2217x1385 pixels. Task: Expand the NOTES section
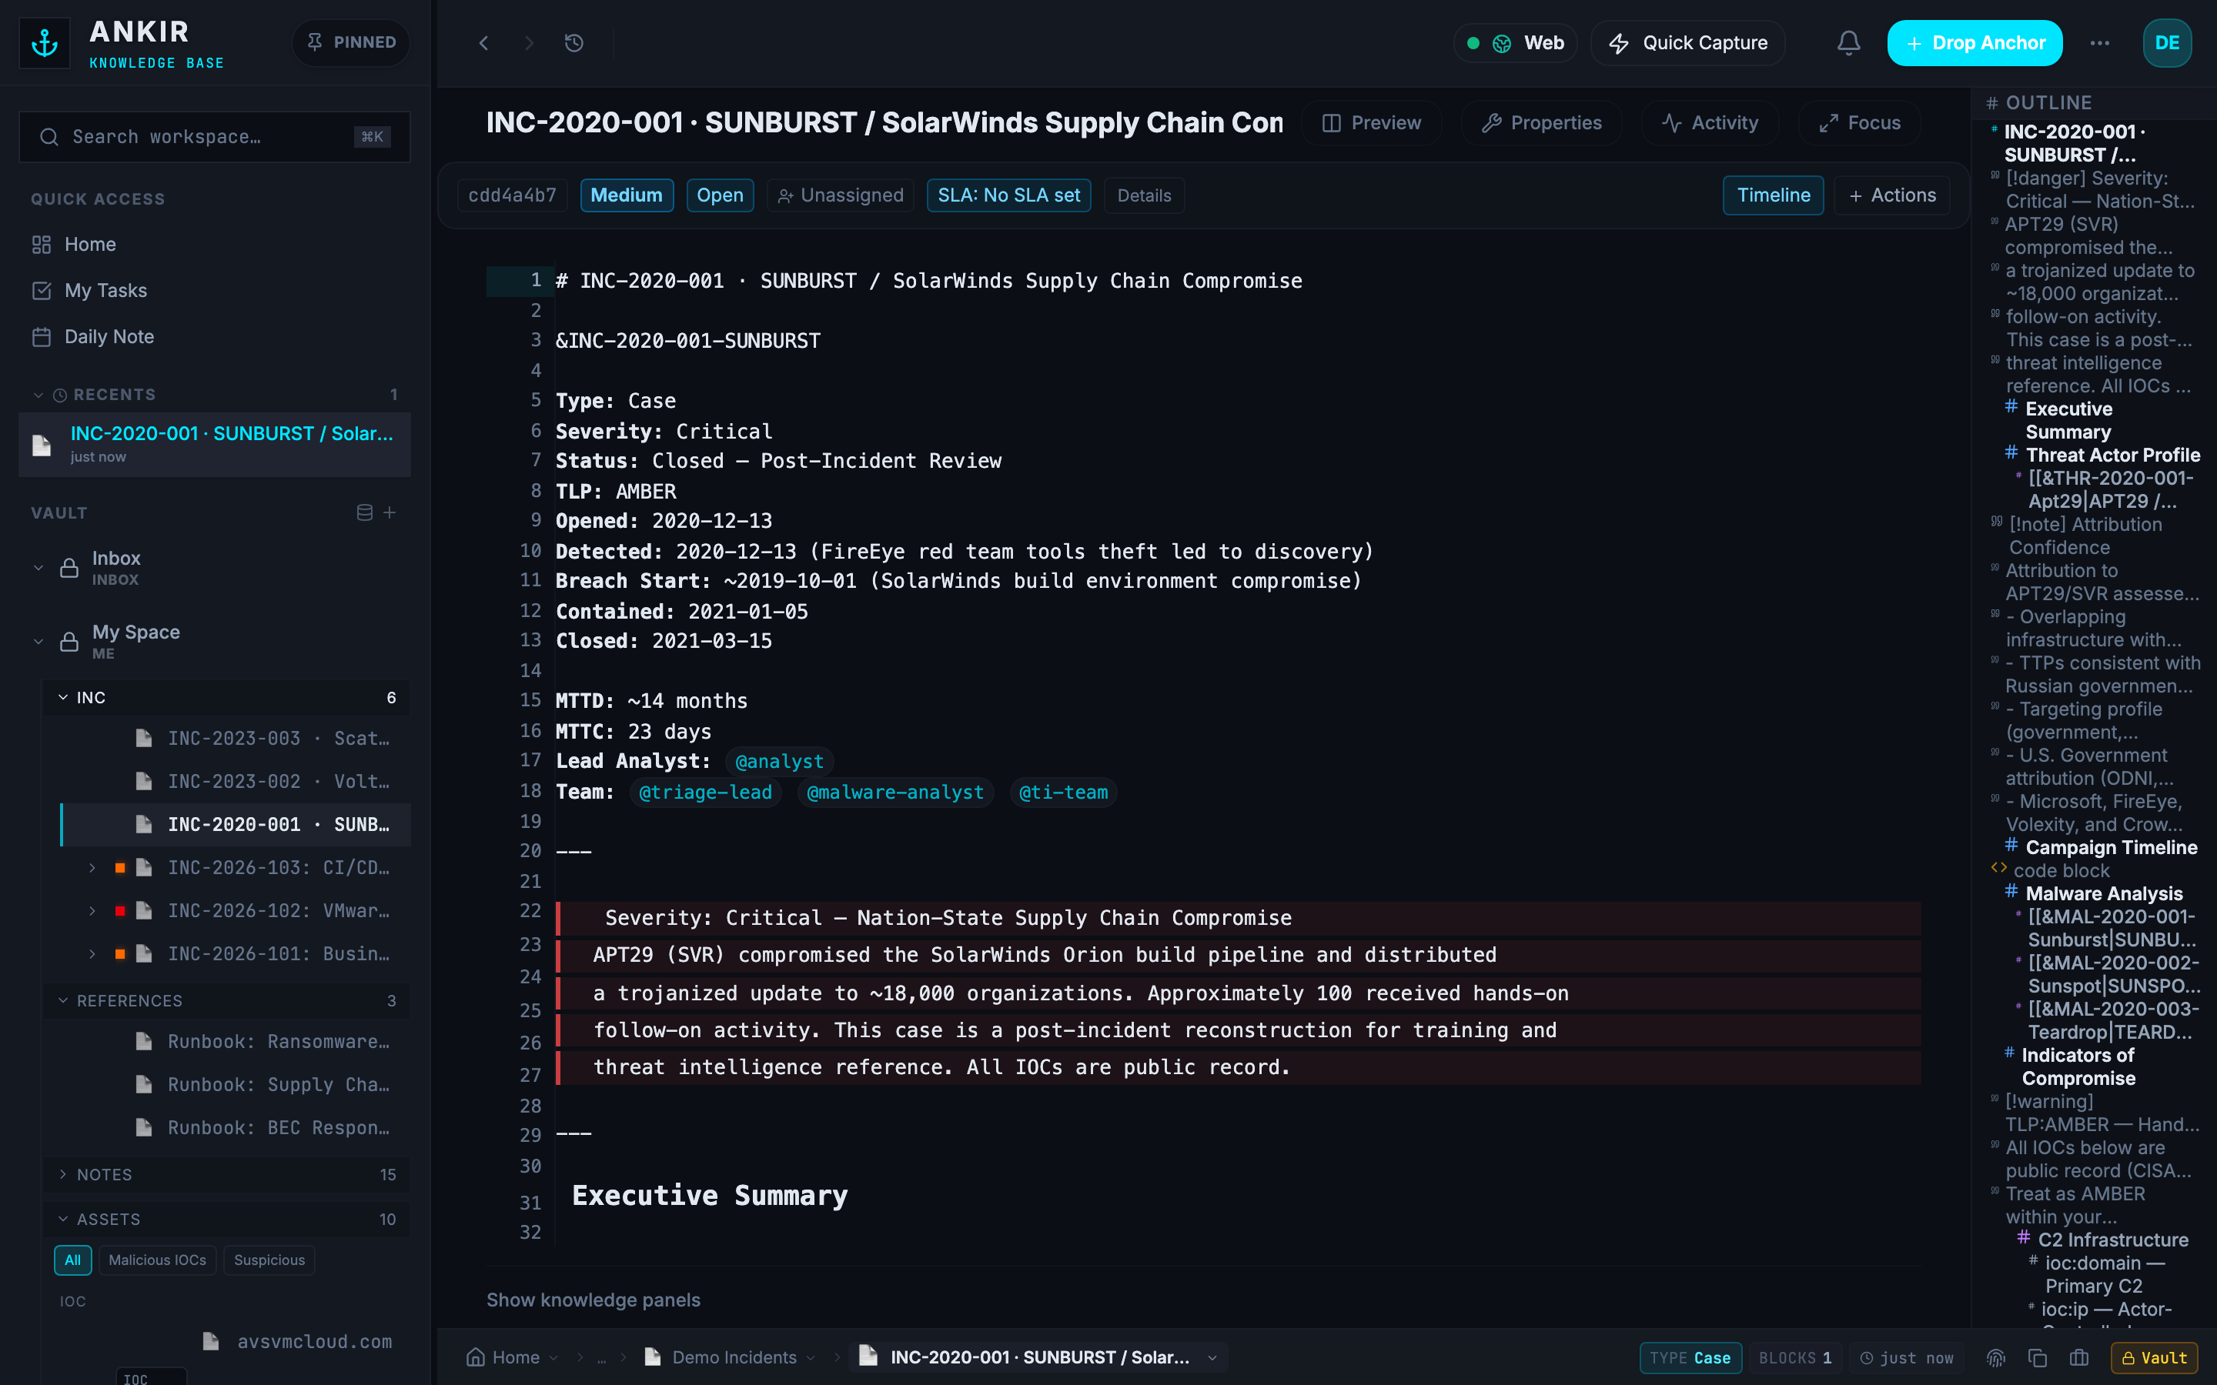pos(62,1174)
